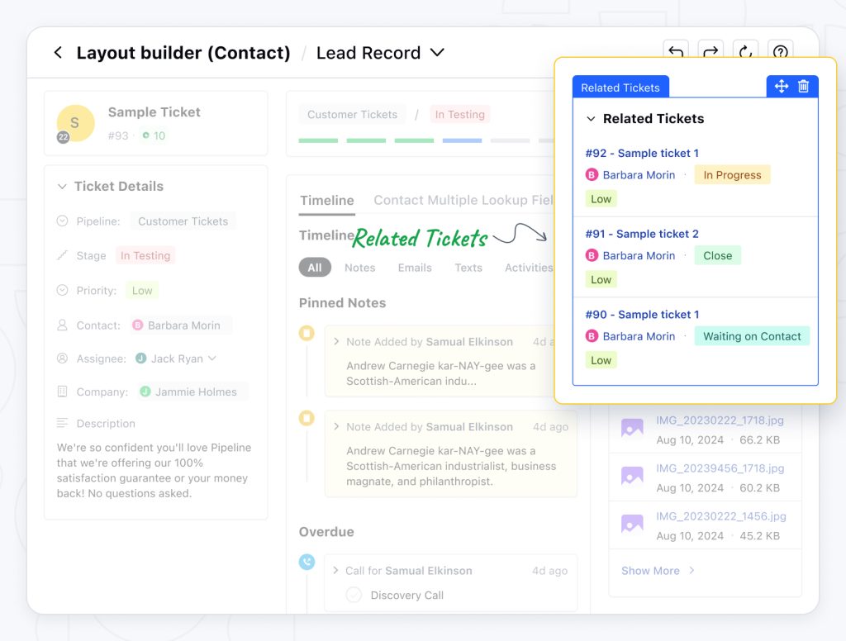The height and width of the screenshot is (641, 846).
Task: Click the move handle on Related Tickets widget
Action: (x=781, y=87)
